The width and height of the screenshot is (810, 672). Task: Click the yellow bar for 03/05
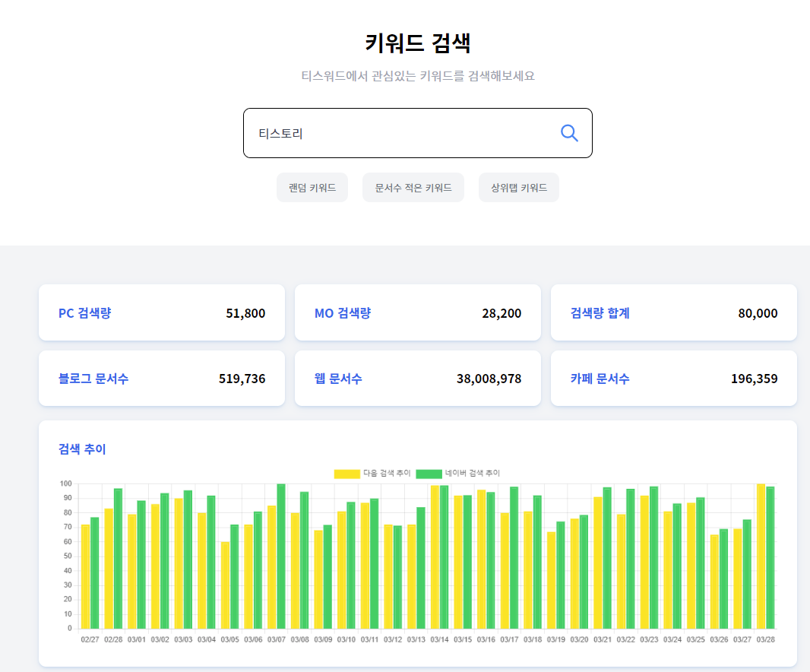225,585
